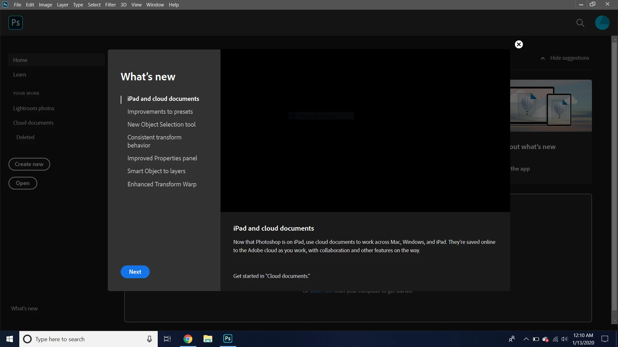Open the Filter menu
The height and width of the screenshot is (347, 618).
[110, 5]
